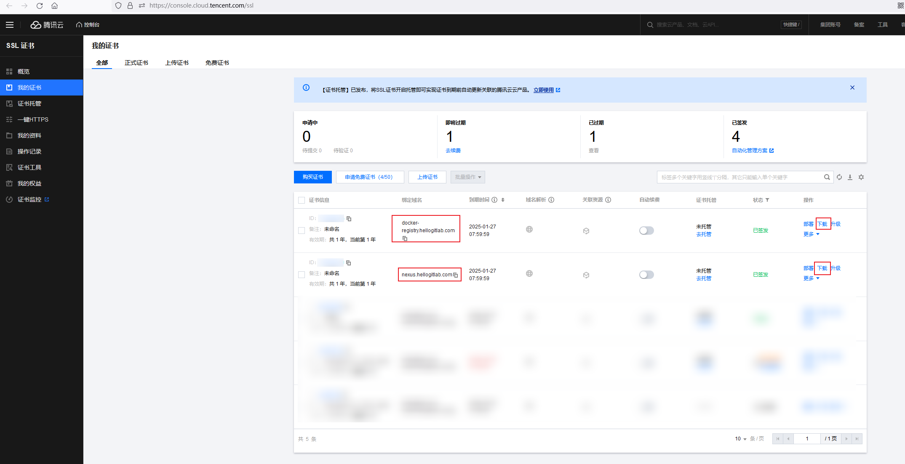Open the hamburger navigation menu
The height and width of the screenshot is (464, 905).
point(10,25)
